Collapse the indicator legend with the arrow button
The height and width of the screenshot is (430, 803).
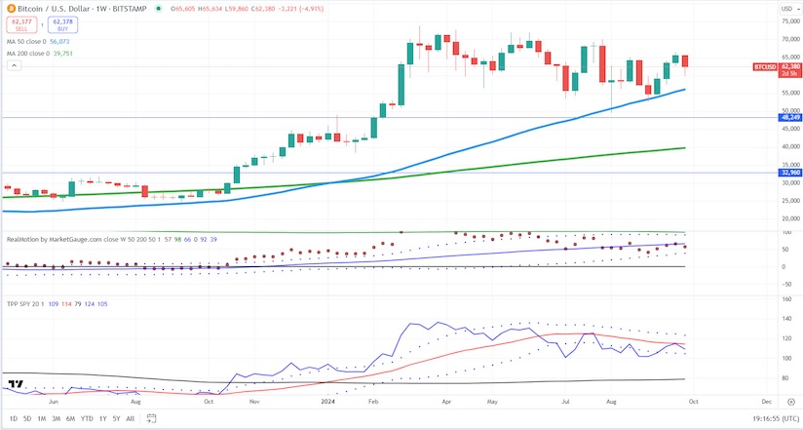point(14,65)
